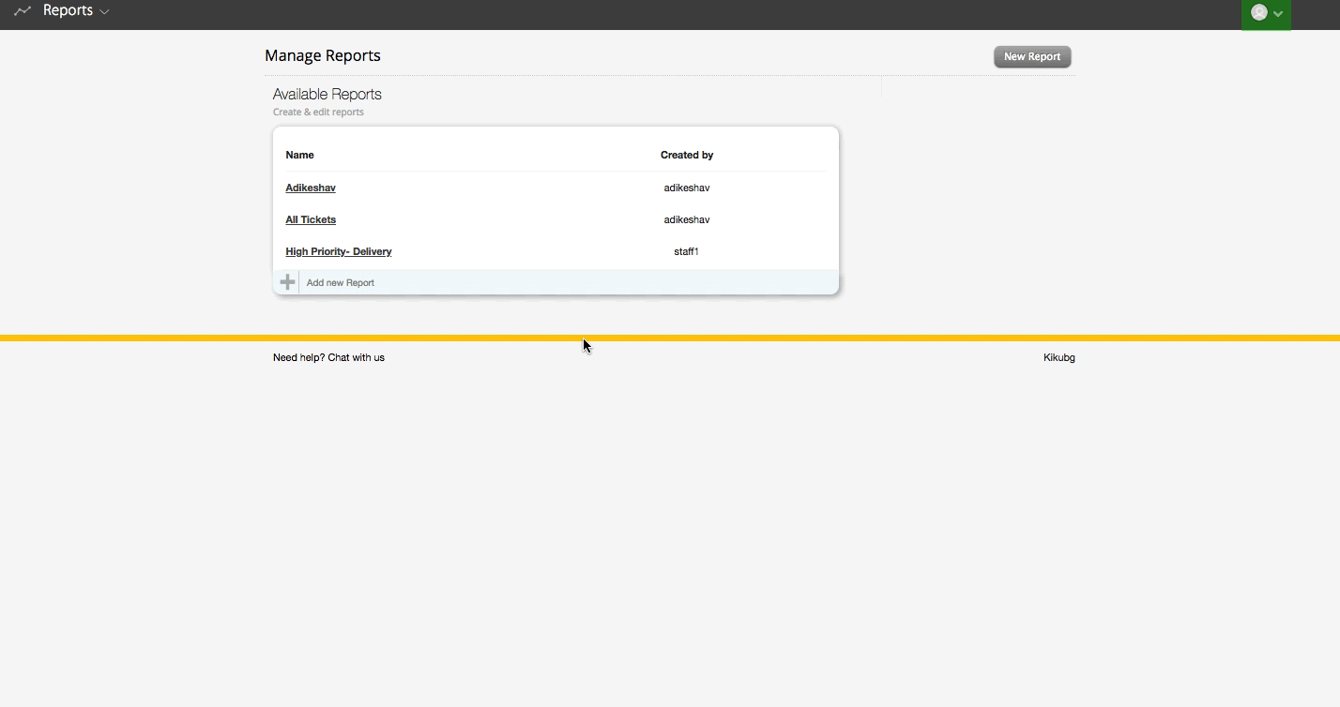
Task: Open the user avatar icon
Action: click(1257, 14)
